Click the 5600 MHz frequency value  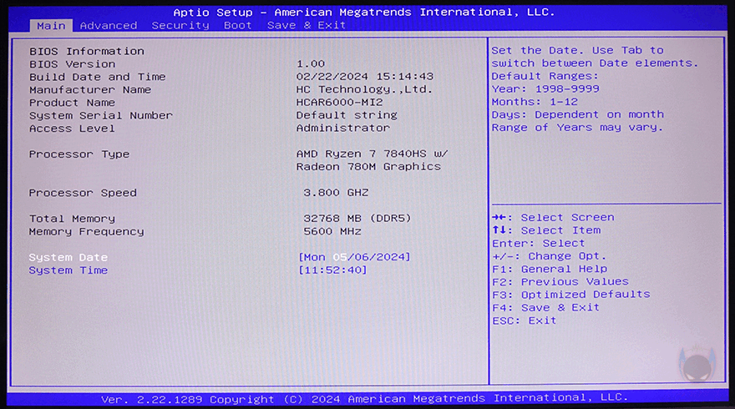click(332, 231)
